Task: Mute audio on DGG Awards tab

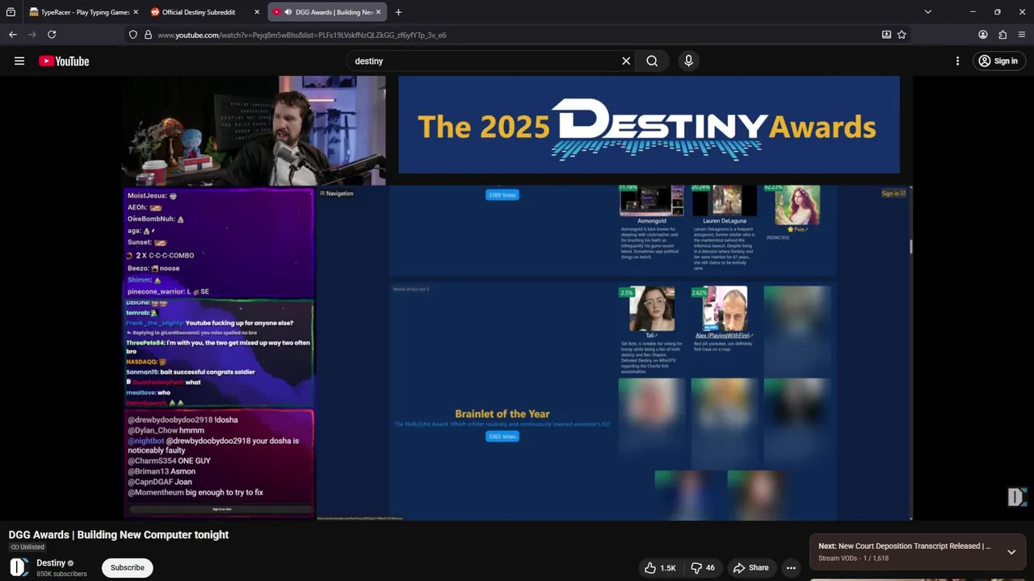Action: click(x=288, y=12)
